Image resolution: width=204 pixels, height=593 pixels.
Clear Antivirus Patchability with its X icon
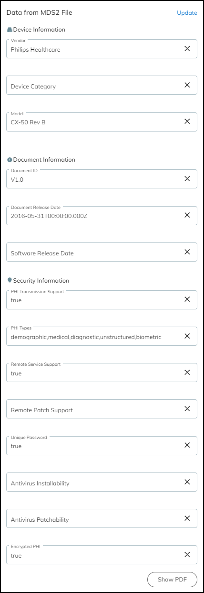pyautogui.click(x=187, y=518)
